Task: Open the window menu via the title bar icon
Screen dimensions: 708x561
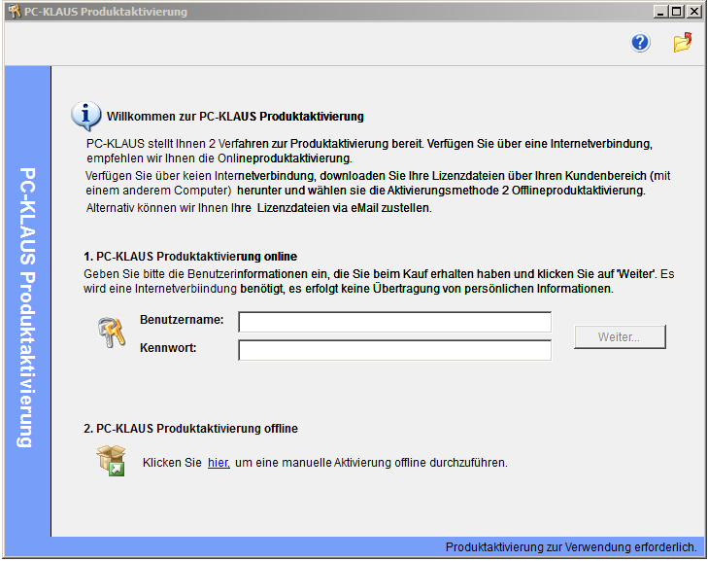Action: [x=13, y=12]
